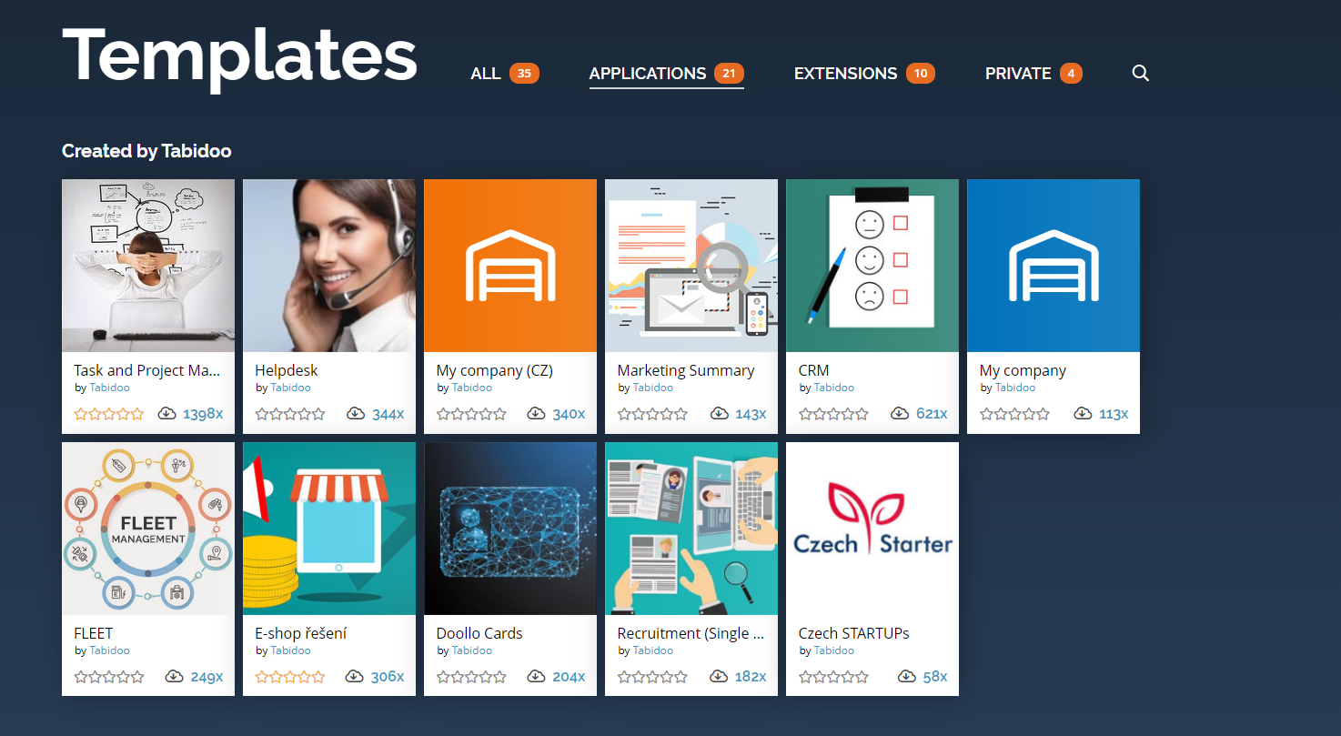Click download cloud icon on Helpdesk card
Screen dimensions: 1341x736
pos(356,413)
